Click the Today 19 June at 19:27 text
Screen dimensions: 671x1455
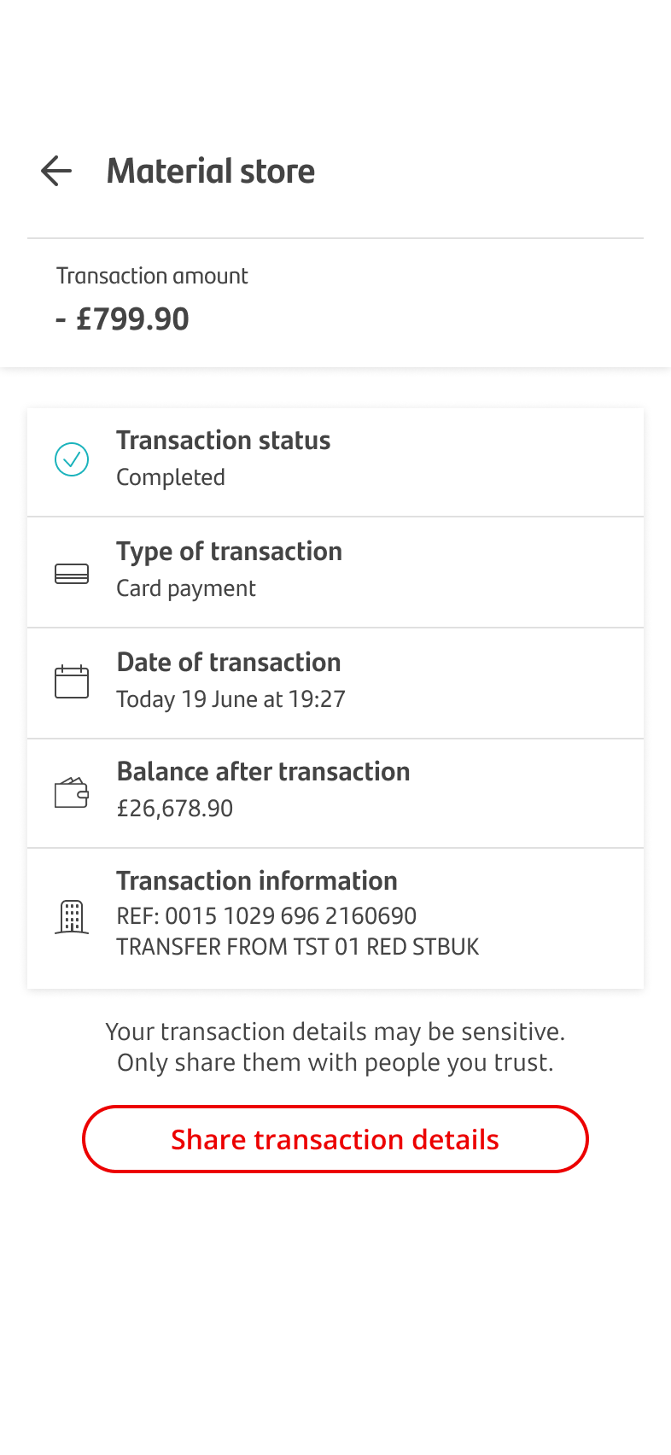point(231,699)
